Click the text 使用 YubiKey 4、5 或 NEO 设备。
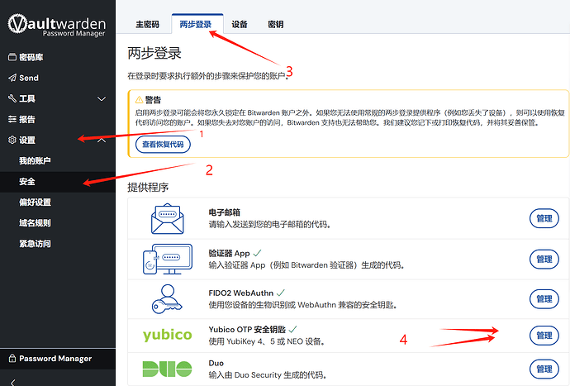 [x=267, y=341]
